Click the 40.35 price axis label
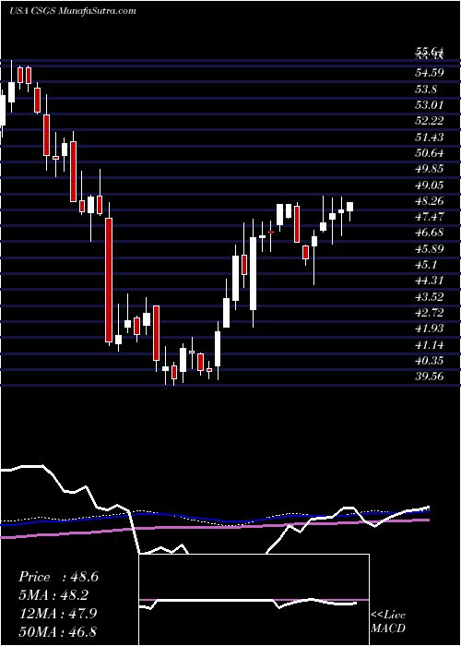461x646 pixels. point(430,362)
